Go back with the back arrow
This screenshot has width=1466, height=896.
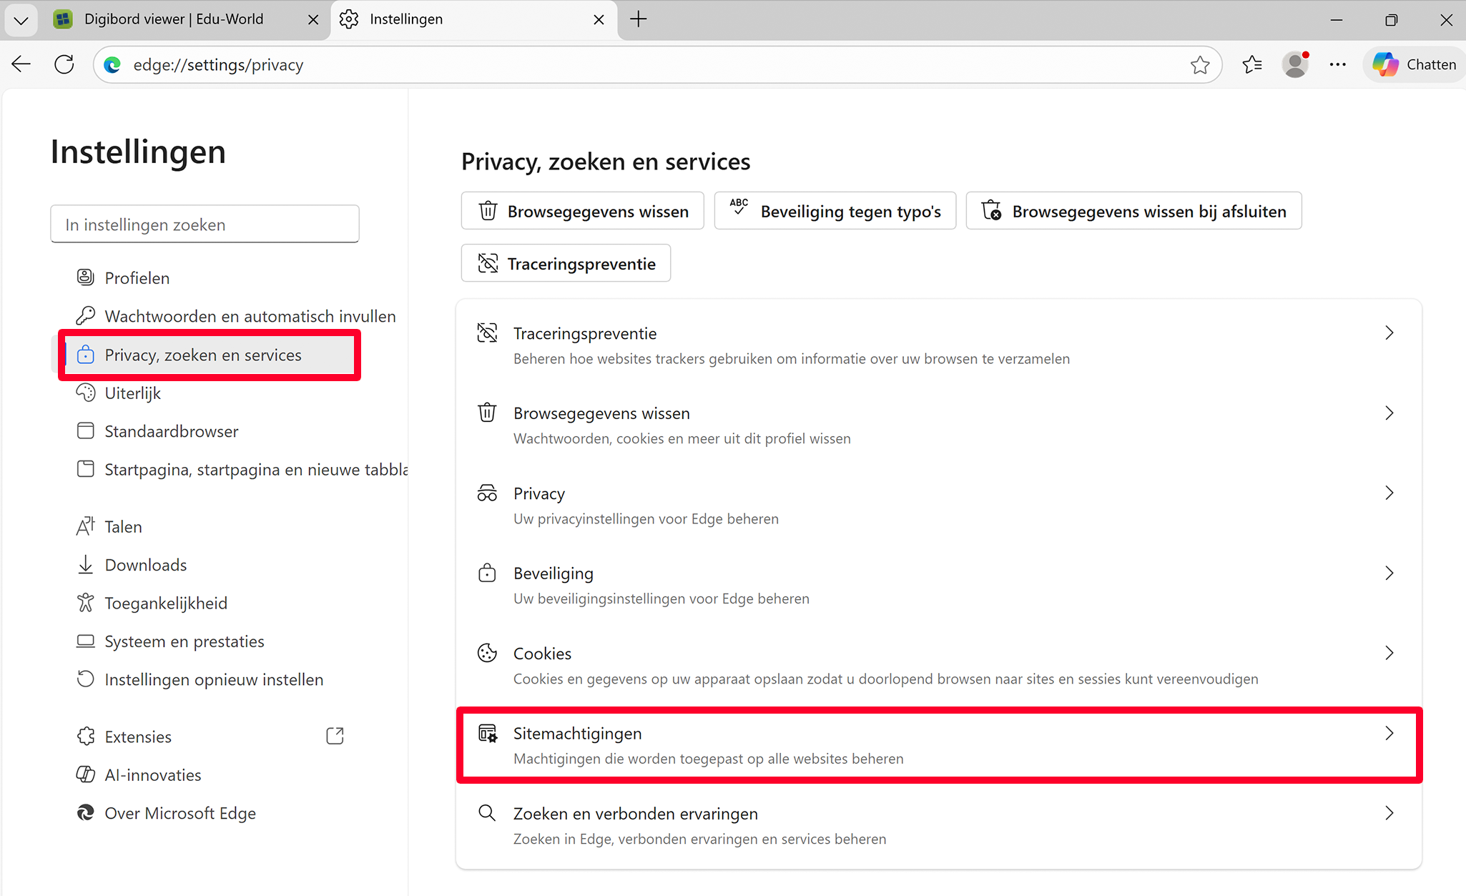tap(21, 64)
